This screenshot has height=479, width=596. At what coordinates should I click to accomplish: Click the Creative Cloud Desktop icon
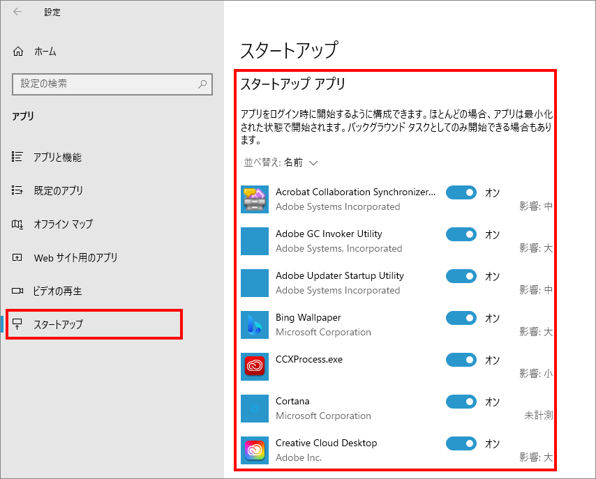click(255, 450)
